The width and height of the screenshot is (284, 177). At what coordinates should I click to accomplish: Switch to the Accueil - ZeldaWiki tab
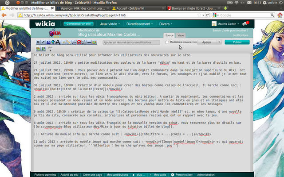click(x=138, y=8)
